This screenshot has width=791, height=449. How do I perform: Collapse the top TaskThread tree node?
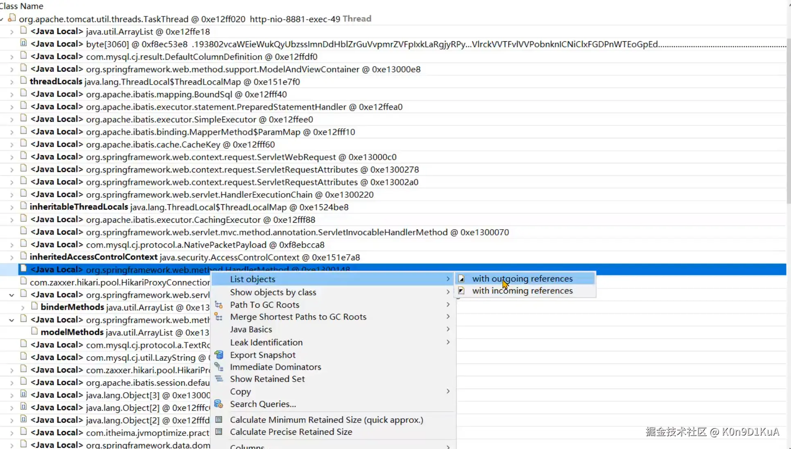[2, 19]
